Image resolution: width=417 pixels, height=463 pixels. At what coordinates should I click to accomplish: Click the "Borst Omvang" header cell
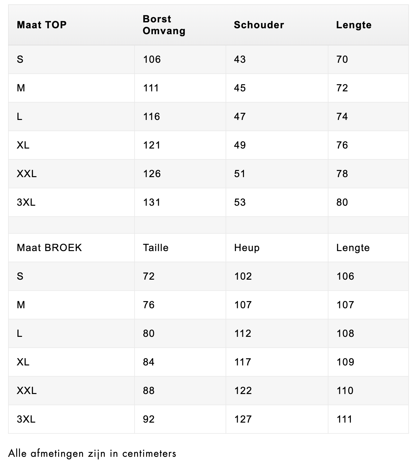[x=164, y=25]
